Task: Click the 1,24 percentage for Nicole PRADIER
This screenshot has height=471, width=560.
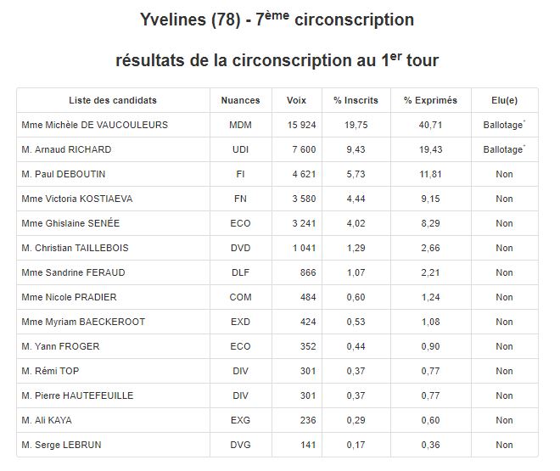Action: [x=430, y=297]
